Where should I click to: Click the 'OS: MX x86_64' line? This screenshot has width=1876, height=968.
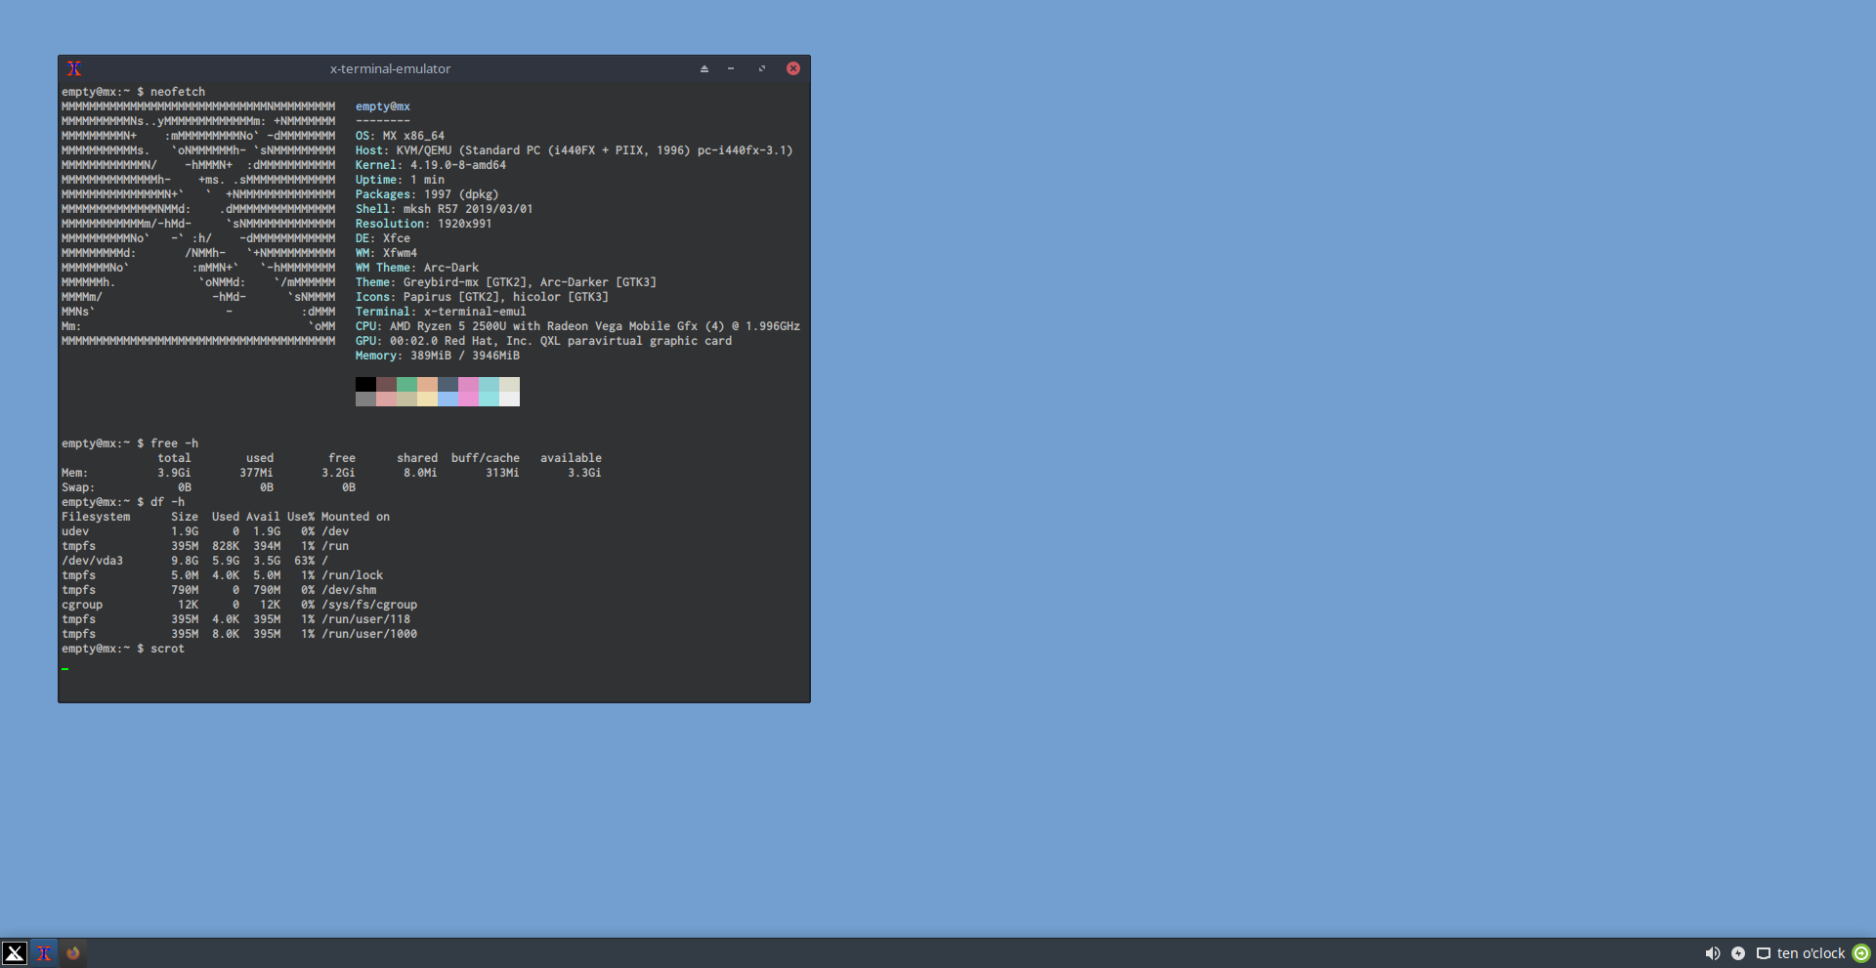400,136
